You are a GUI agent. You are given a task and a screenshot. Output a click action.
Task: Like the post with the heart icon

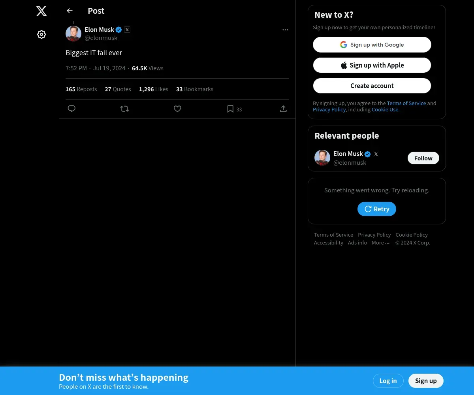pos(177,109)
